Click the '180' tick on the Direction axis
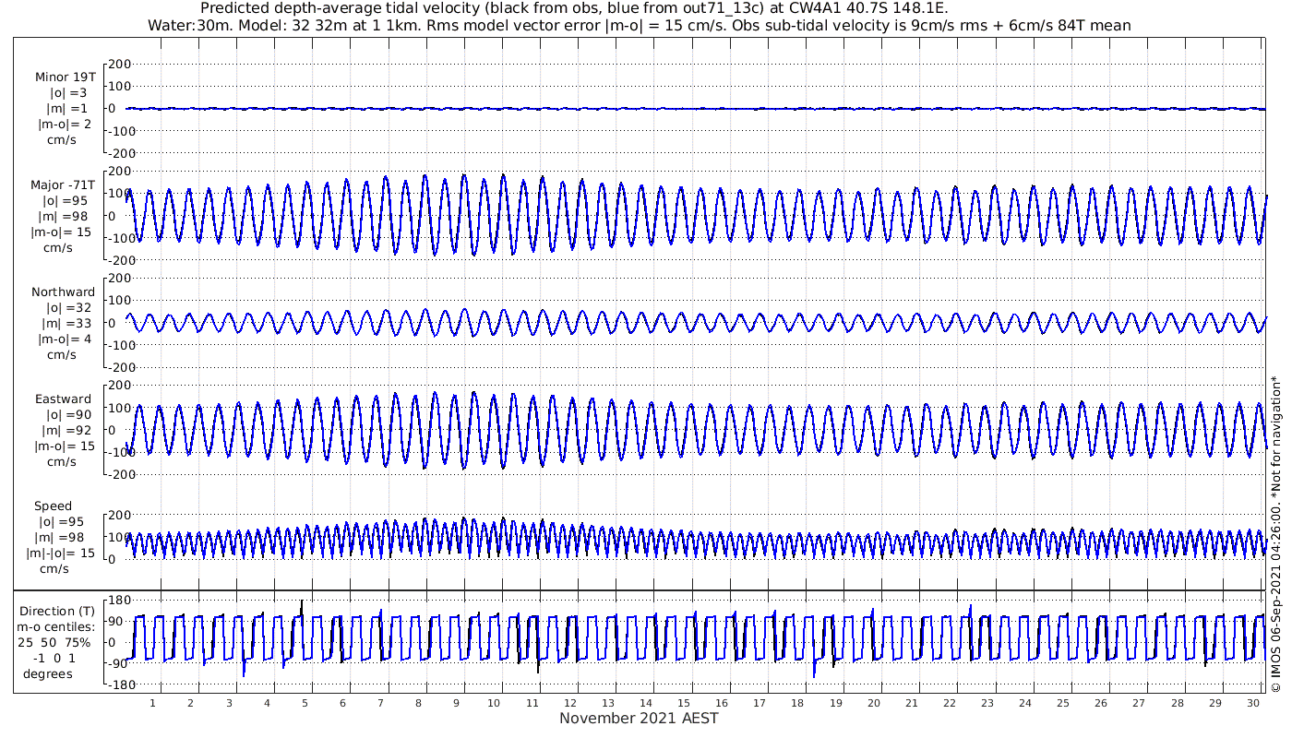 (120, 600)
